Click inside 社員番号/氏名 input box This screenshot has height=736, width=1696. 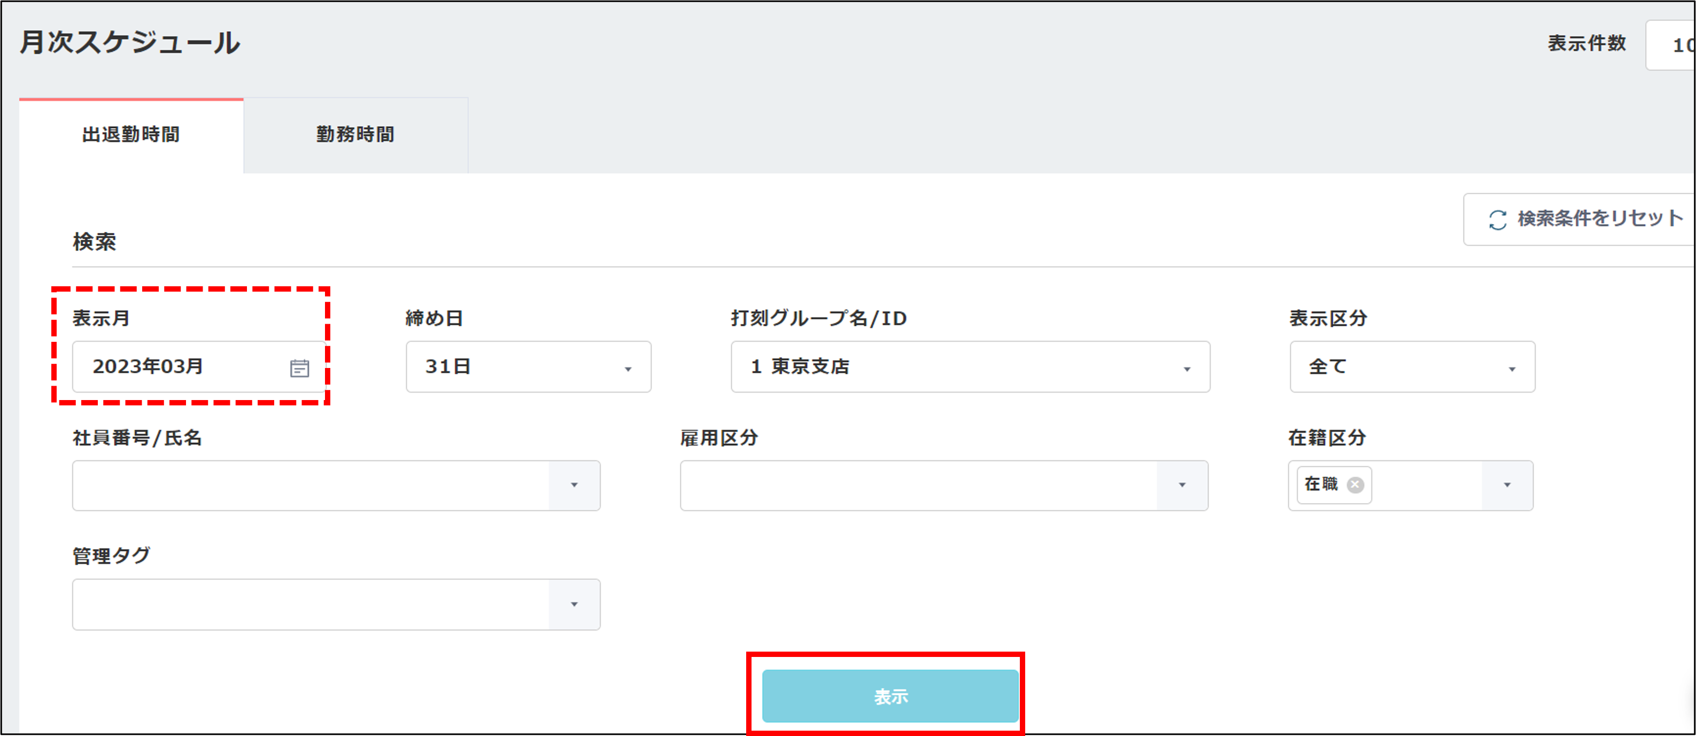click(x=309, y=486)
